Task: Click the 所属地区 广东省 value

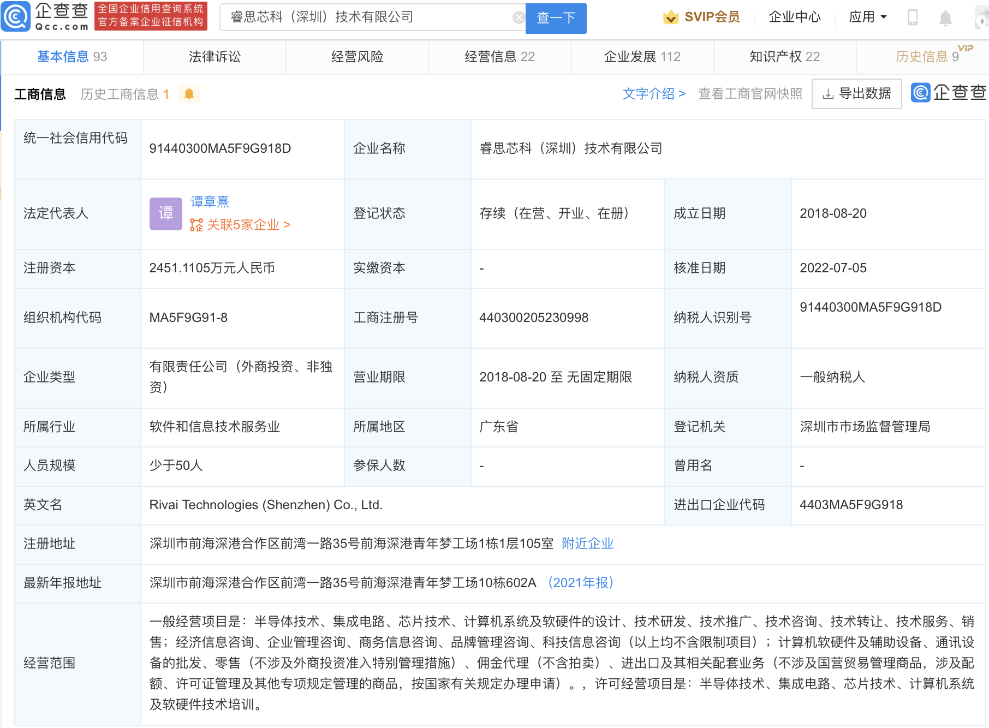Action: (498, 427)
